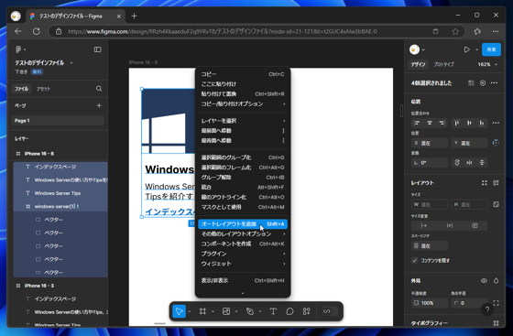The image size is (513, 336).
Task: Toggle ignore auto layout position icon
Action: [496, 143]
